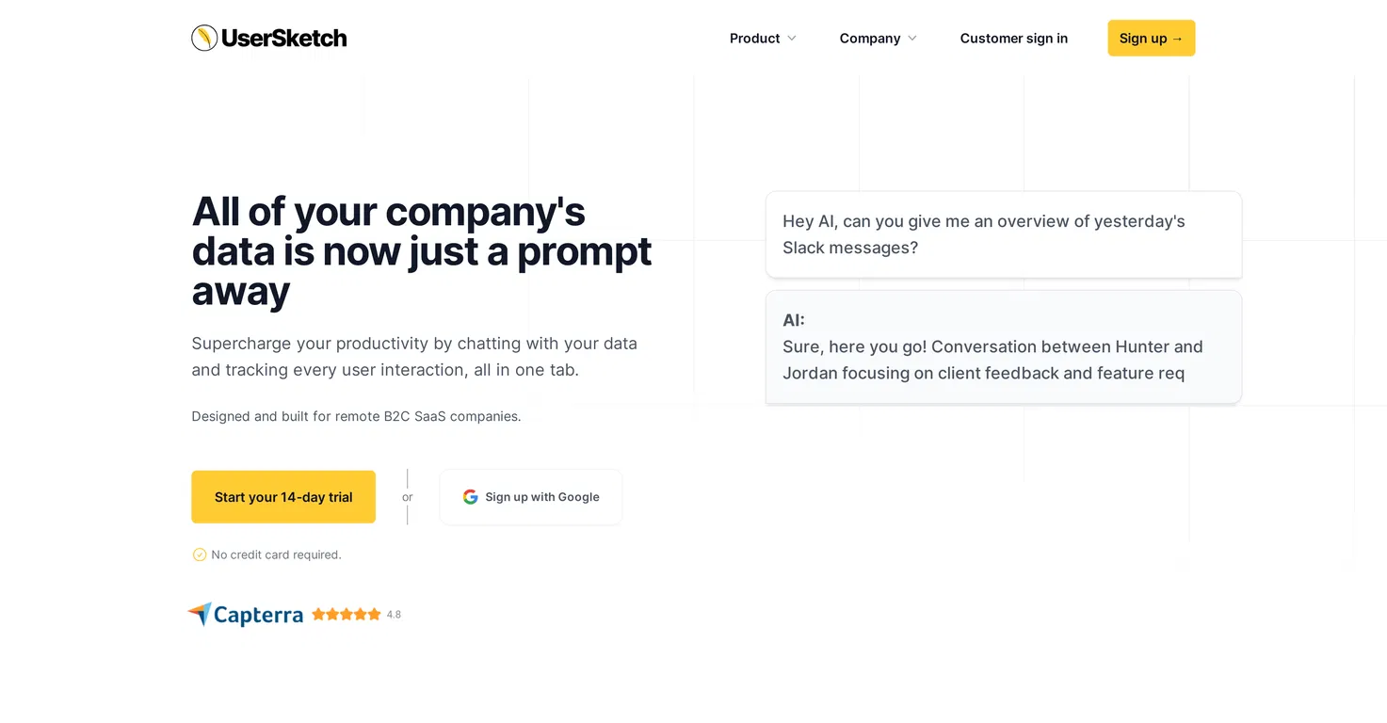Expand the Company chevron arrow
The height and width of the screenshot is (723, 1387).
coord(912,39)
